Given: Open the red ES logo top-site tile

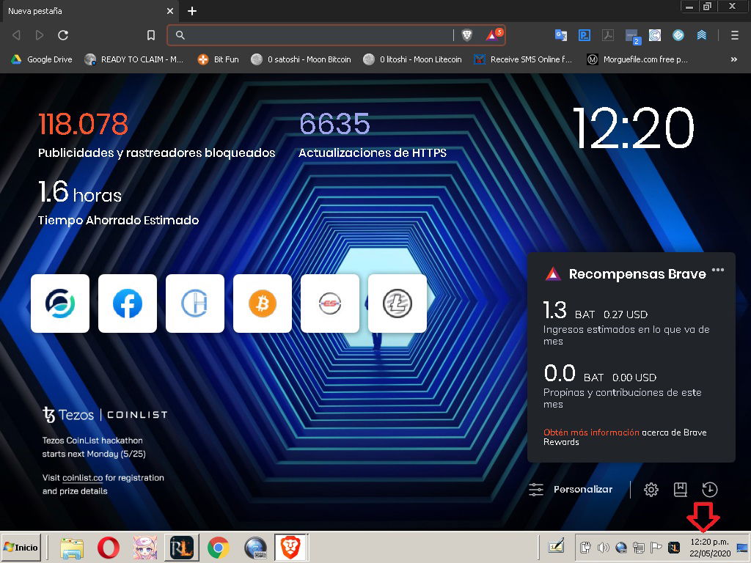Looking at the screenshot, I should [x=330, y=303].
